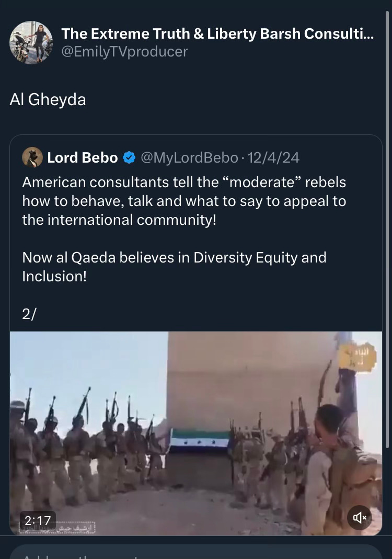Tap the Arabic watermark at video bottom
Viewport: 392px width, 559px height.
[57, 528]
